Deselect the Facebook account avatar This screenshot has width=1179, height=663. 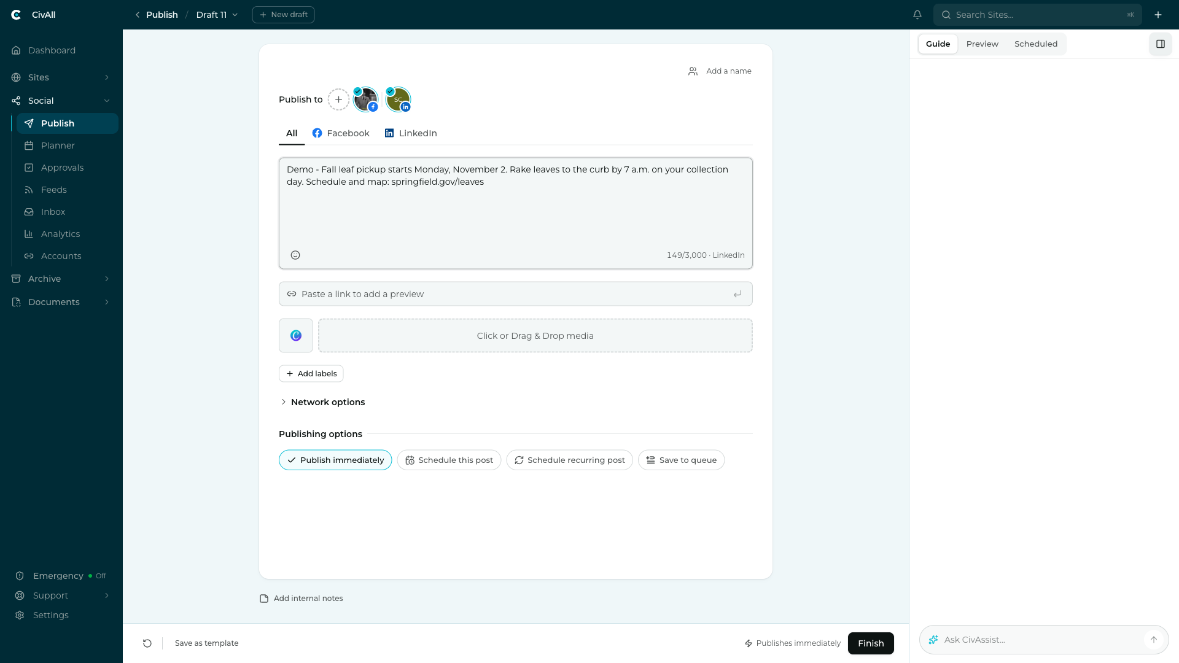366,99
